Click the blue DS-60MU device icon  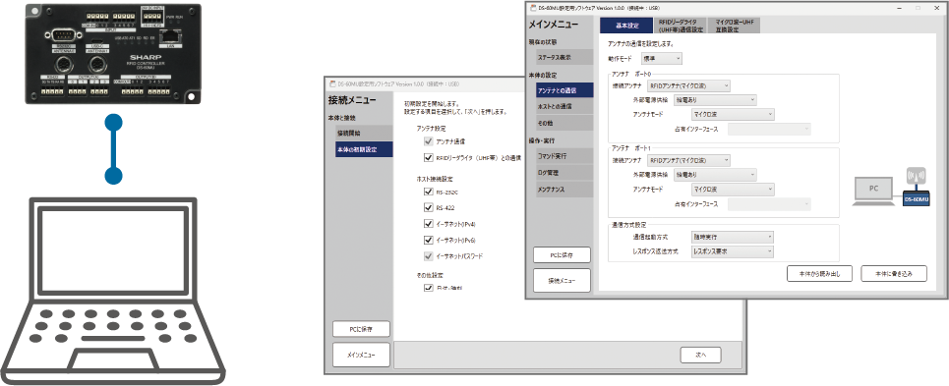click(917, 198)
